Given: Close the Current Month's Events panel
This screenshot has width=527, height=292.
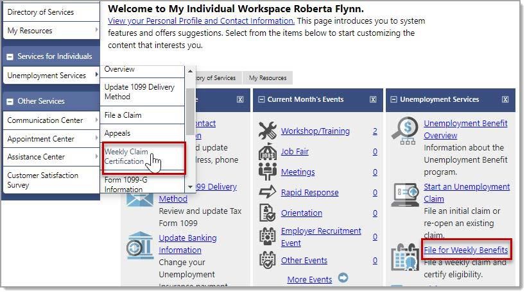Looking at the screenshot, I should click(x=373, y=99).
